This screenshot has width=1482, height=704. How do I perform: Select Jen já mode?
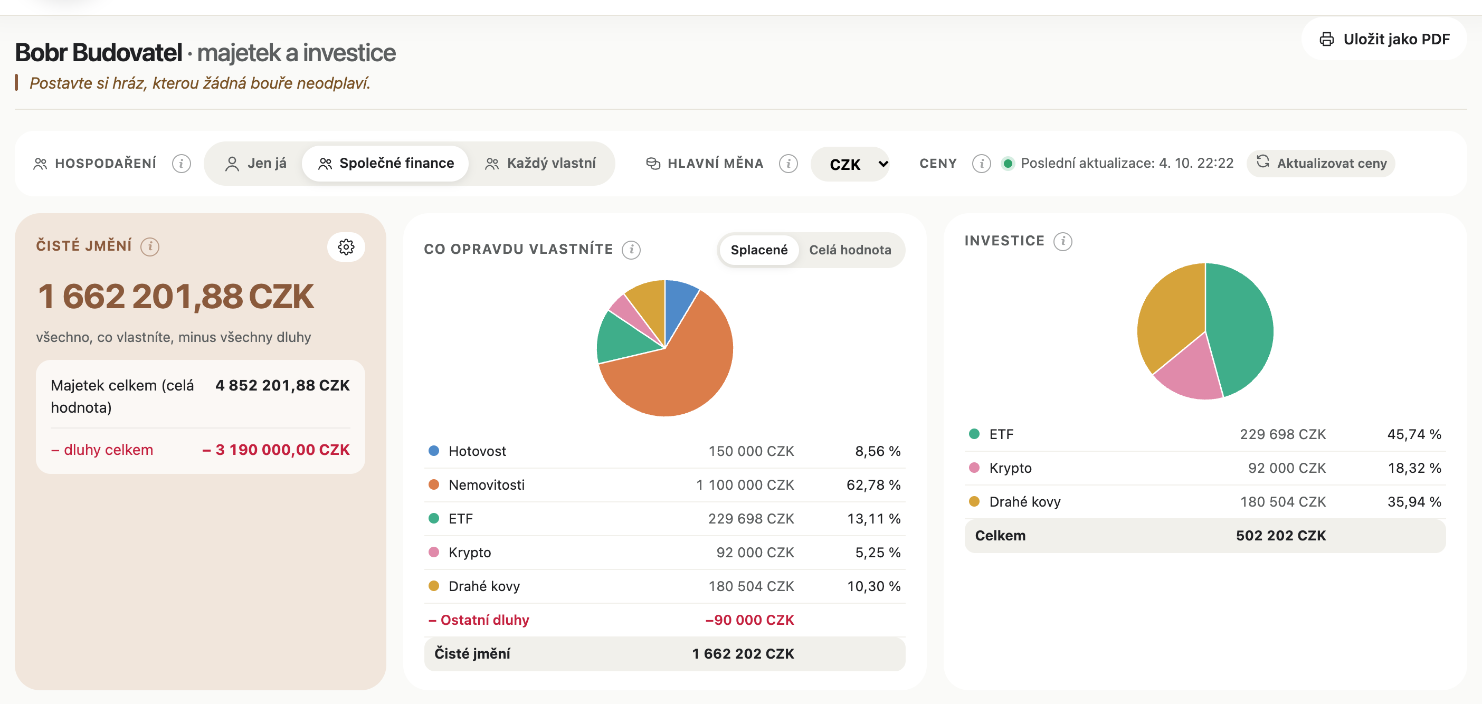click(x=255, y=164)
